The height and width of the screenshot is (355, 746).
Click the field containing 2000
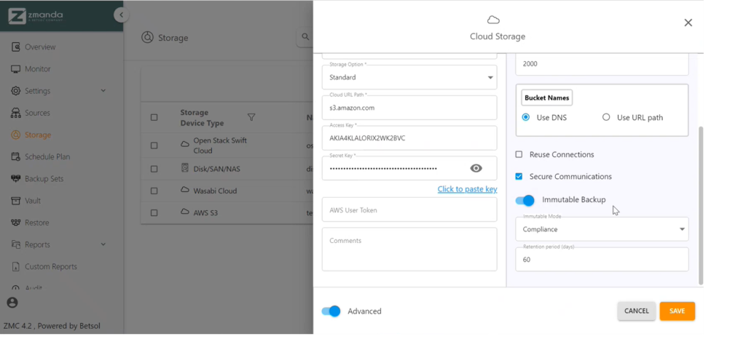tap(602, 64)
